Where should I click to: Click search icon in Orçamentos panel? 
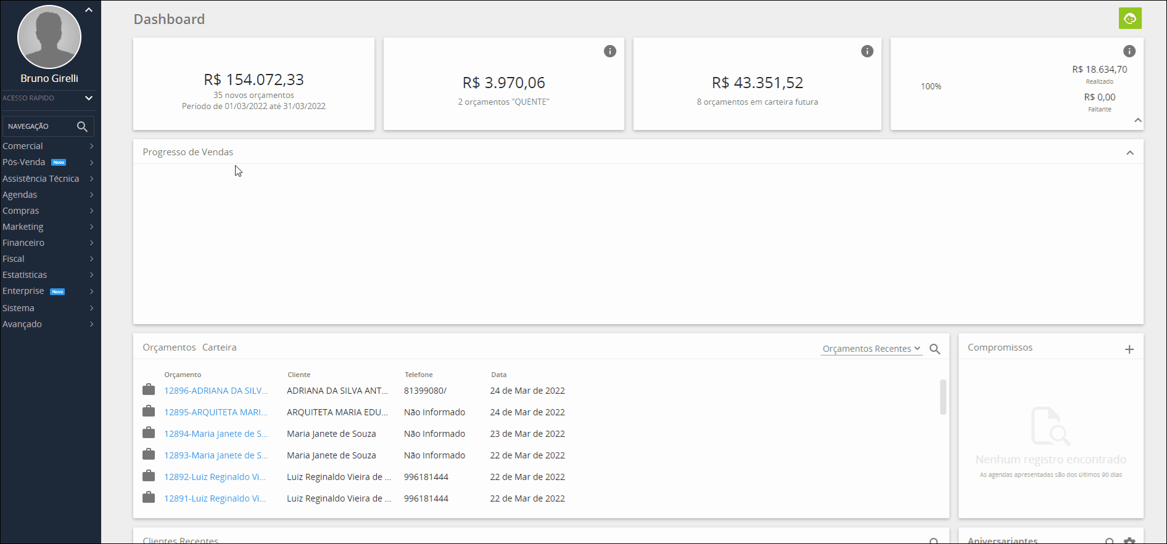pos(935,349)
